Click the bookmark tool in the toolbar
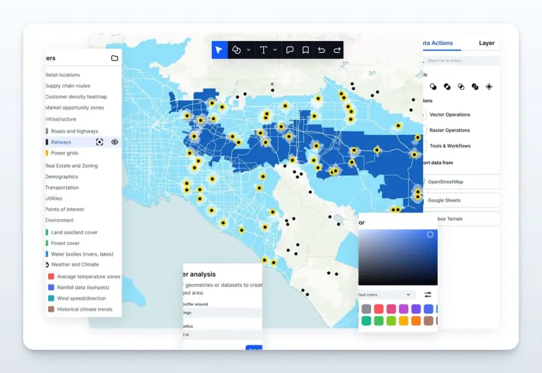Image resolution: width=542 pixels, height=373 pixels. 305,50
